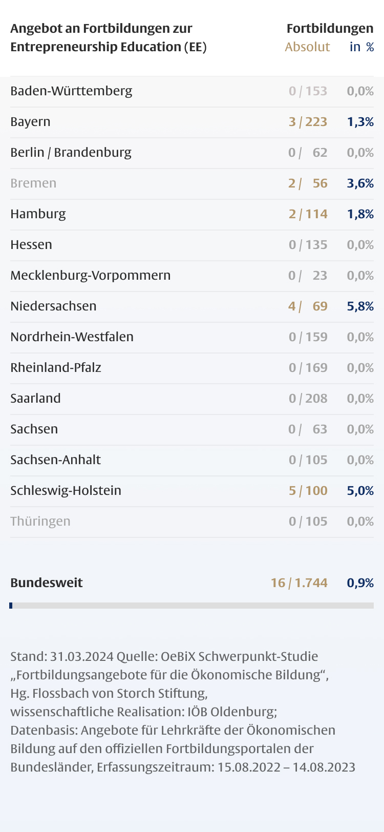Click the Baden-Württemberg row label

point(71,91)
